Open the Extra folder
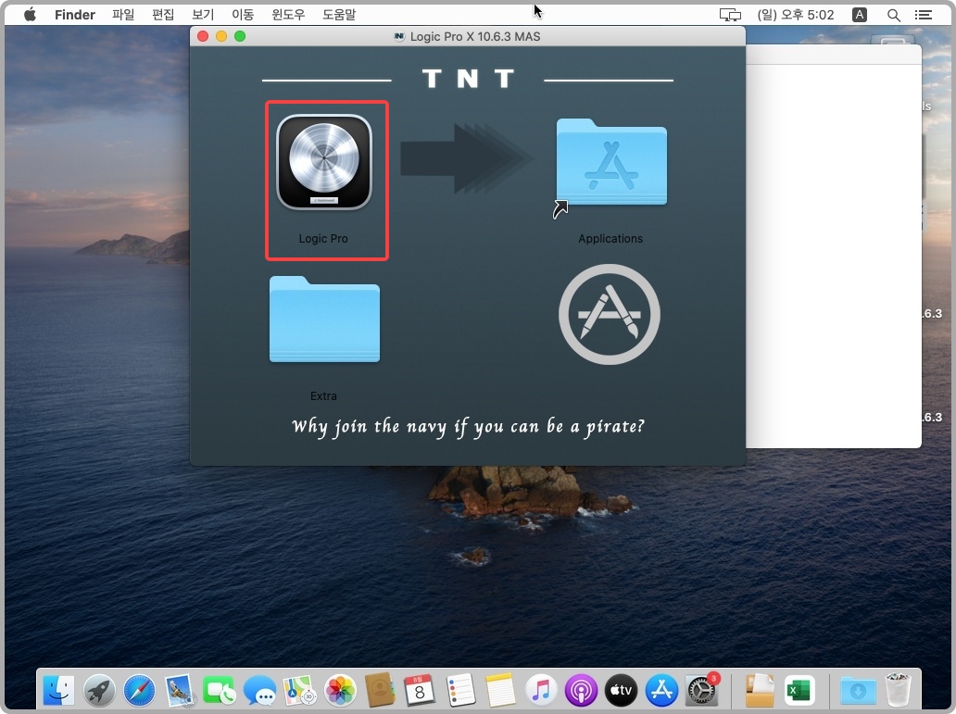 [x=324, y=319]
